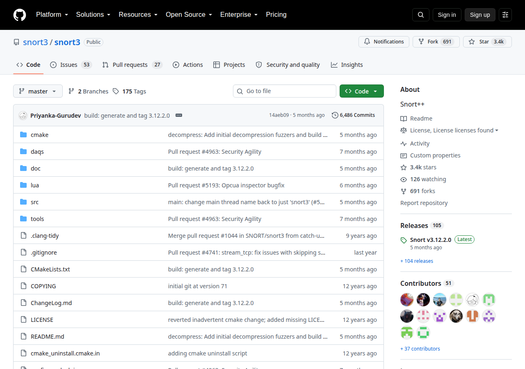
Task: Open the Snort v3.12.2.0 release
Action: click(x=431, y=240)
